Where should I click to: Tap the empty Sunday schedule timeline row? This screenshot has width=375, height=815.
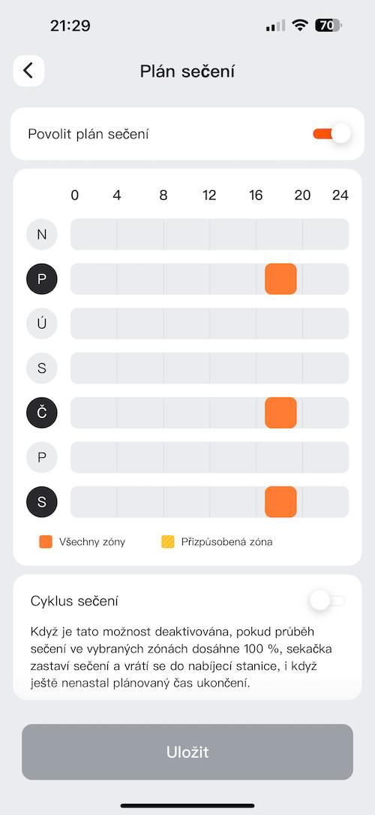[209, 235]
